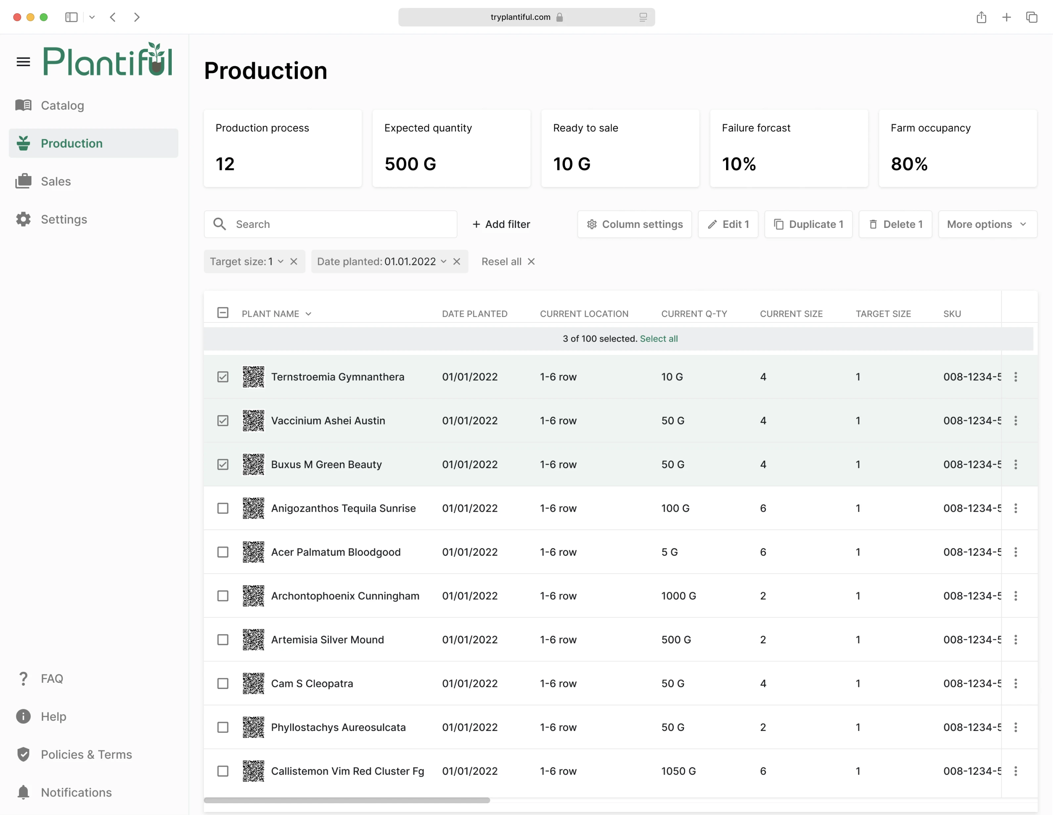The image size is (1053, 815).
Task: Check the Acer Palmatum Bloodgood checkbox
Action: (x=223, y=552)
